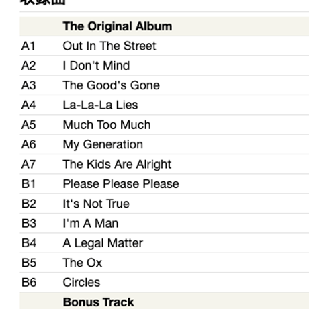Image resolution: width=309 pixels, height=309 pixels.
Task: Click the It's Not True track
Action: [x=96, y=204]
